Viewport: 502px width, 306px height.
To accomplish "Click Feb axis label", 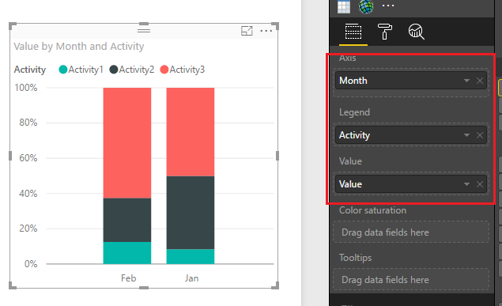I will coord(128,278).
